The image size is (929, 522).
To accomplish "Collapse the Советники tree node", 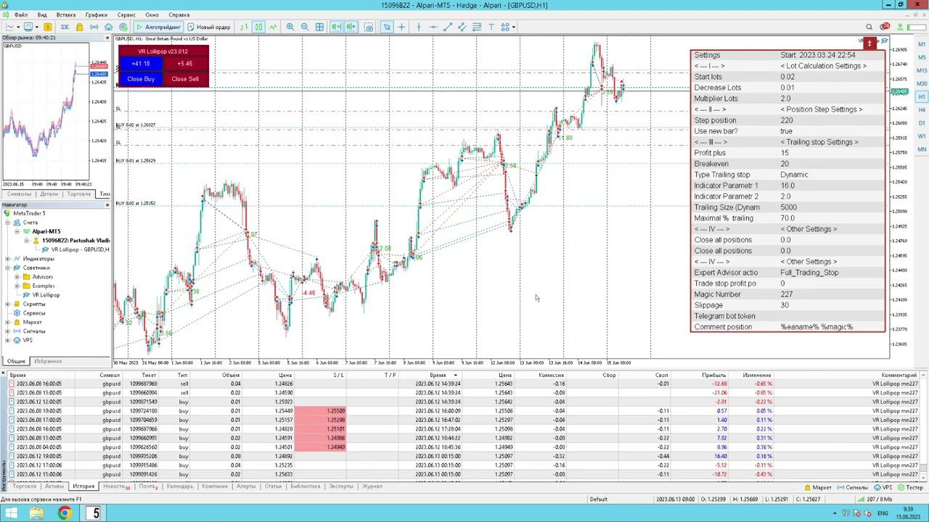I will [x=8, y=268].
